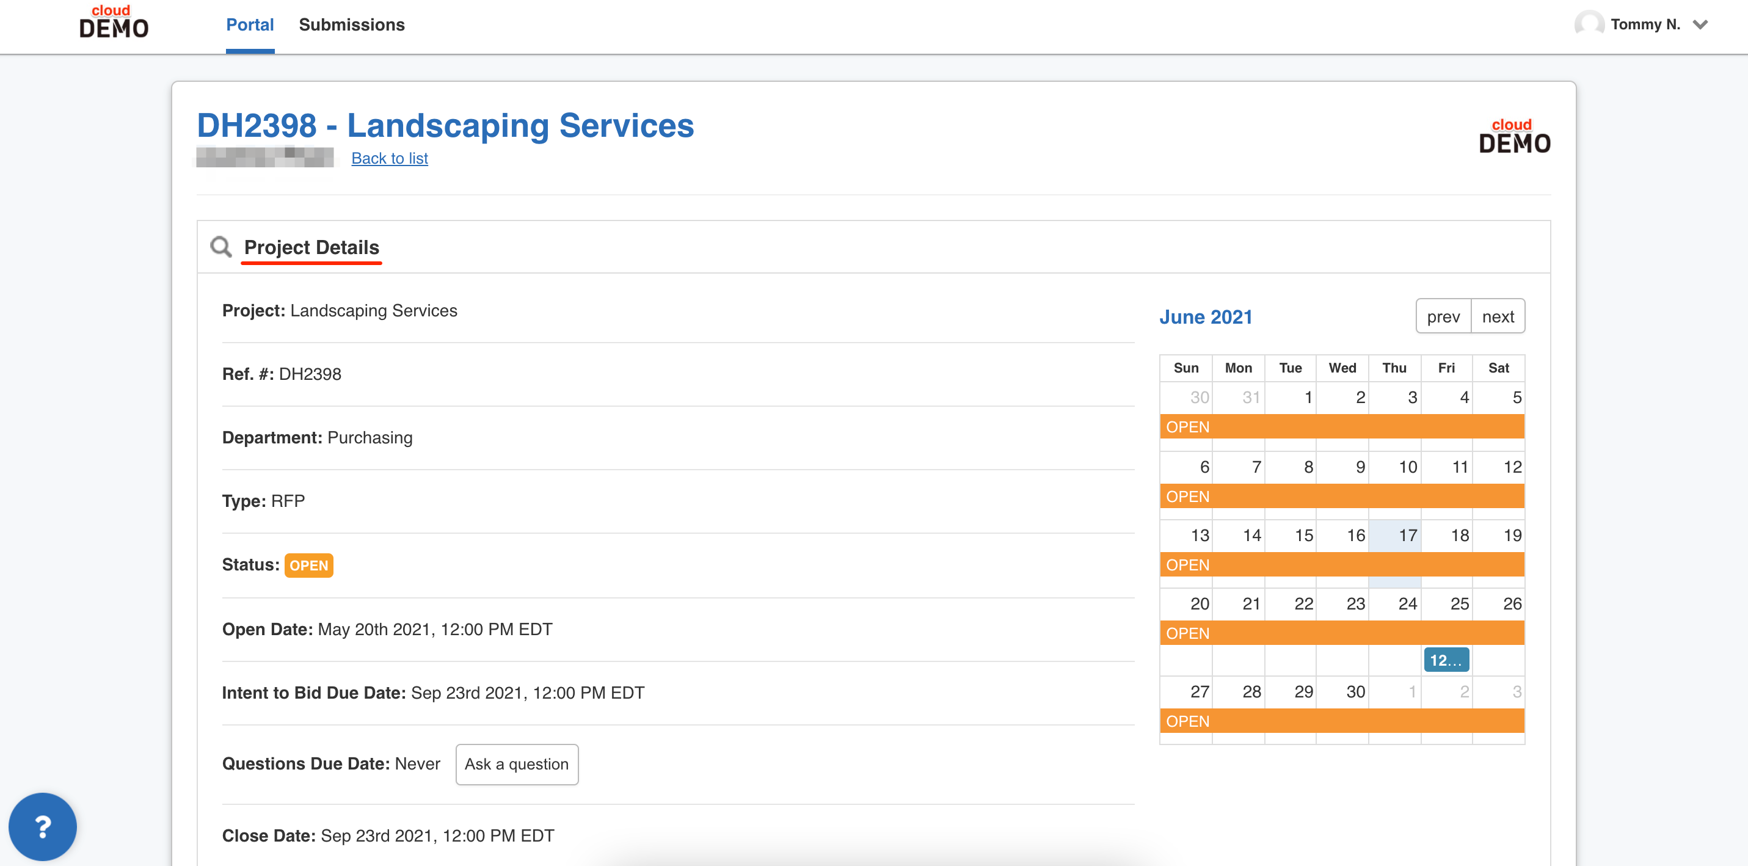Screen dimensions: 1748x866
Task: Click the OPEN status badge
Action: (x=309, y=566)
